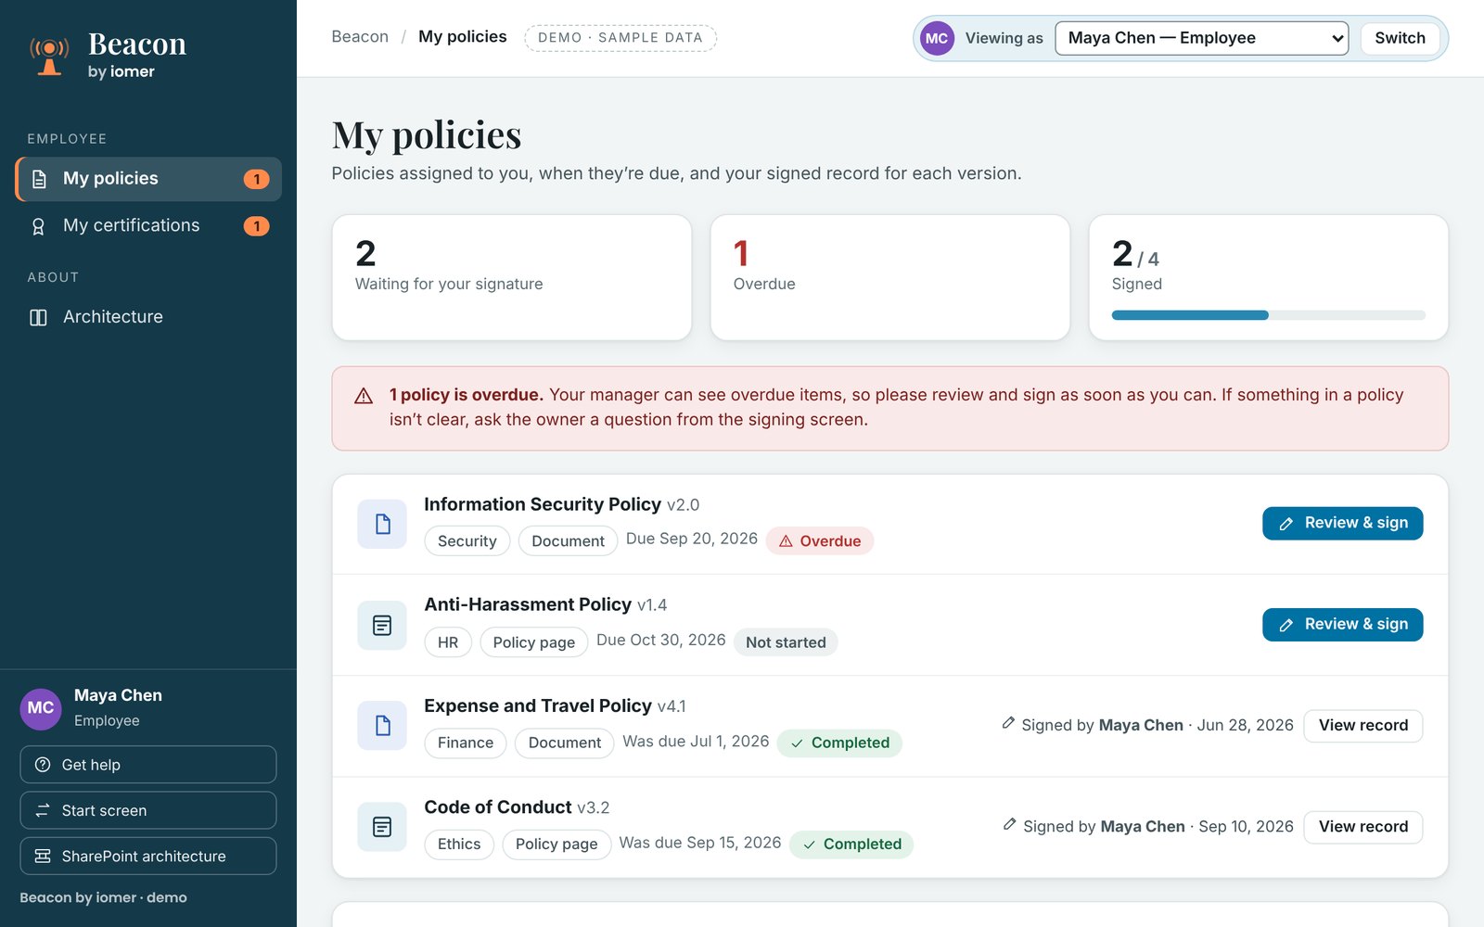Image resolution: width=1484 pixels, height=927 pixels.
Task: Open My policies in the sidebar
Action: point(148,179)
